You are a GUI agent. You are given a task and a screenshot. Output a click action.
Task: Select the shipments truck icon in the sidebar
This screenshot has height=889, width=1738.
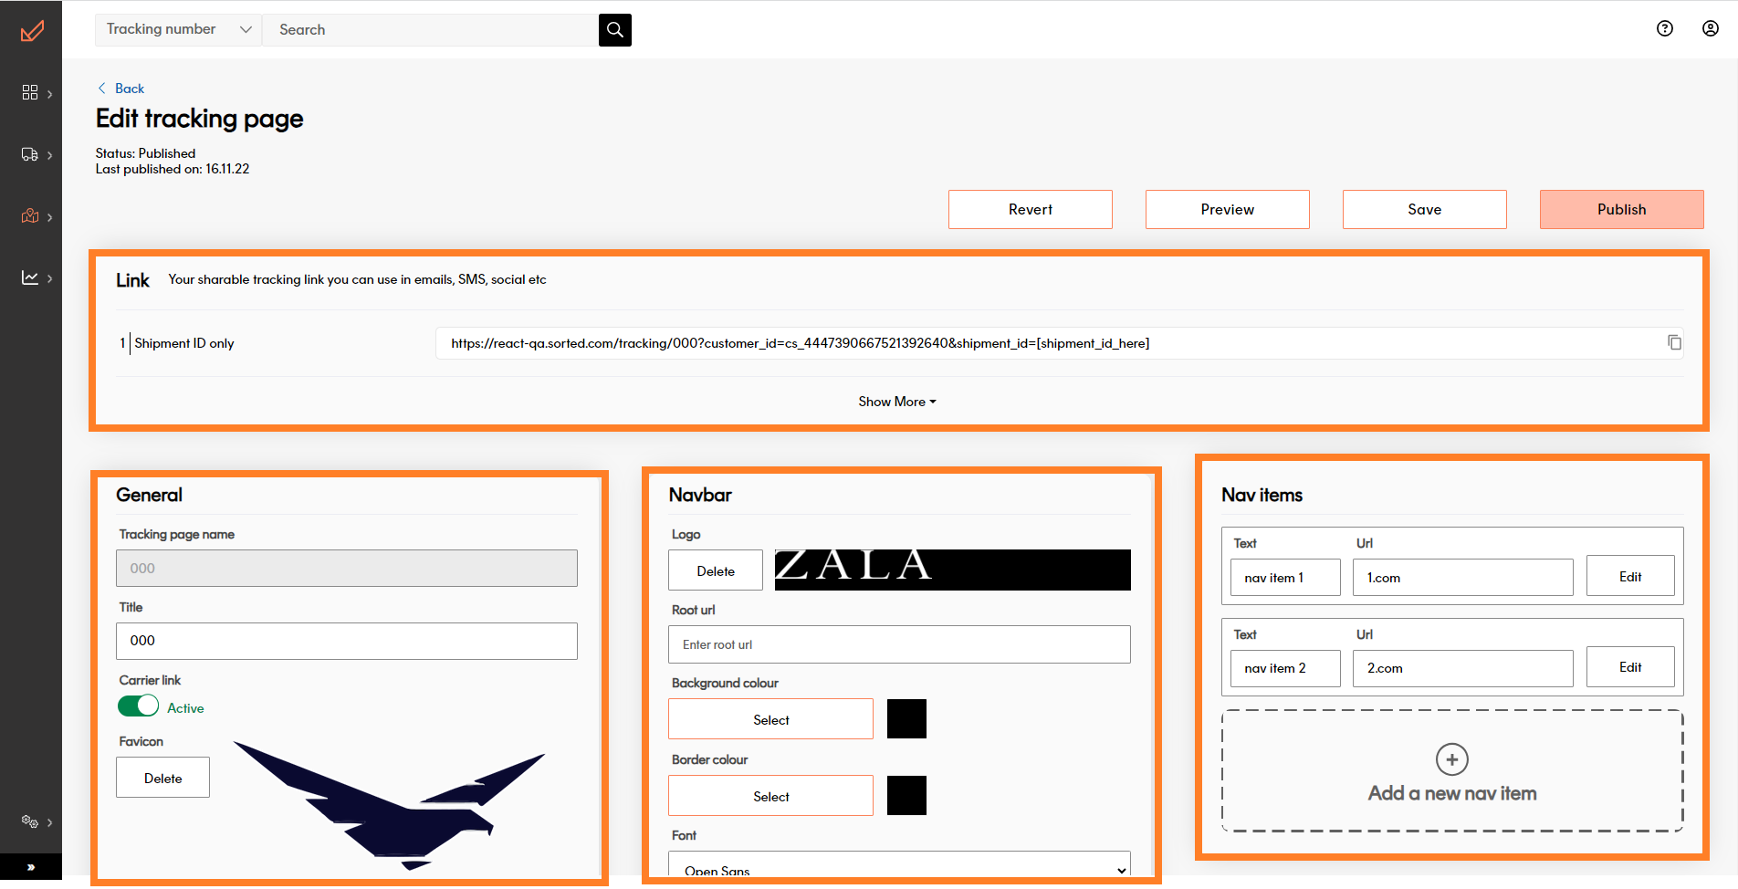(30, 154)
